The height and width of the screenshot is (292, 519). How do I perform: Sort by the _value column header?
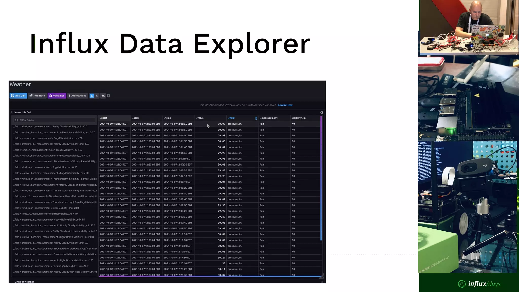click(210, 118)
